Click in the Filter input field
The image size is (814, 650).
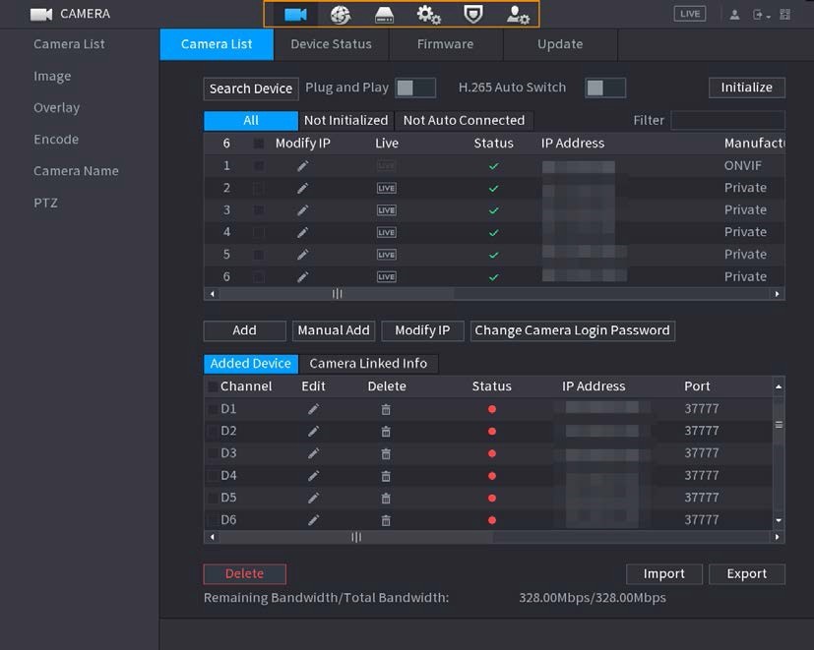pyautogui.click(x=727, y=120)
